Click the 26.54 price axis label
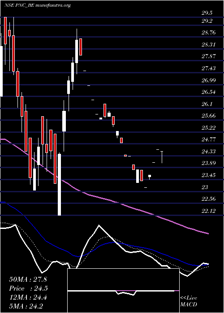This screenshot has height=313, width=224. pos(209,92)
